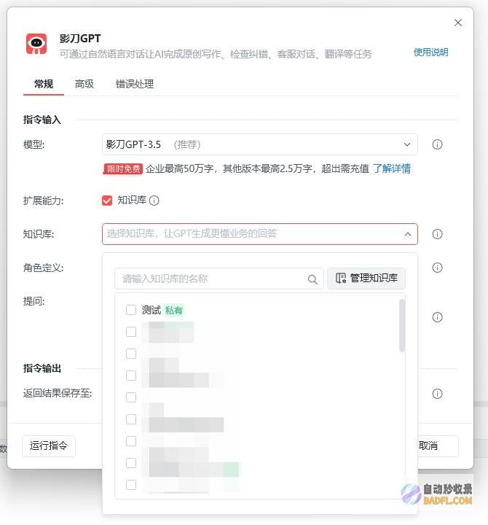Click the 影刀GPT robot logo icon
Screen dimensions: 488x525
pos(36,44)
